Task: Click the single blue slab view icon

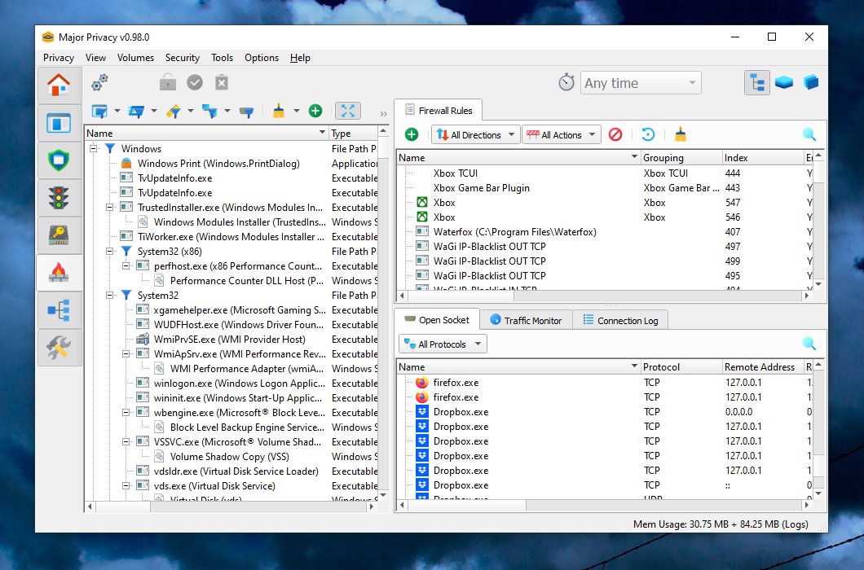Action: pos(783,82)
